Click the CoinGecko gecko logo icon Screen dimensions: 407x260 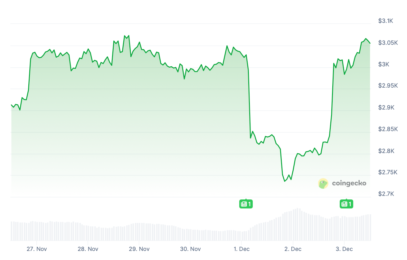click(x=323, y=183)
